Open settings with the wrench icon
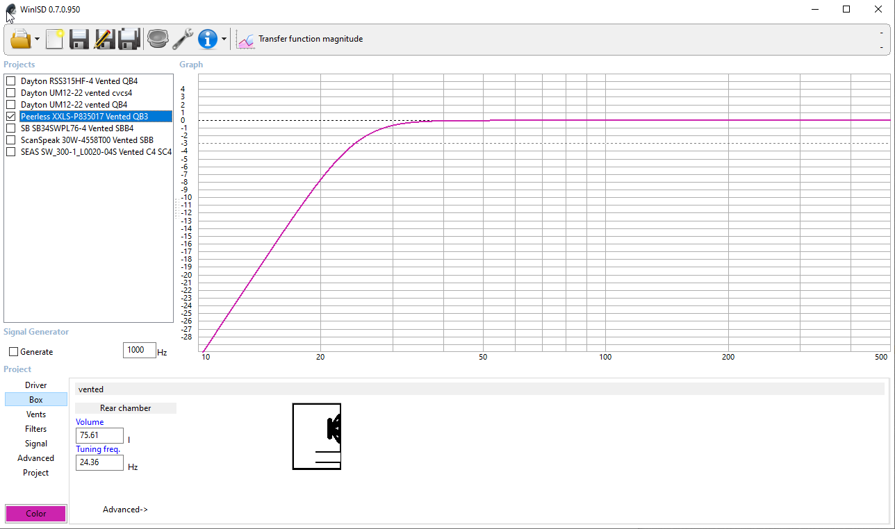 [183, 39]
